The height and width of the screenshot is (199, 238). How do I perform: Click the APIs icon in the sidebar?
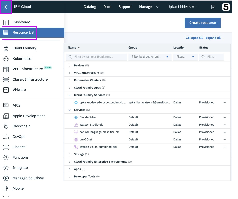point(6,105)
